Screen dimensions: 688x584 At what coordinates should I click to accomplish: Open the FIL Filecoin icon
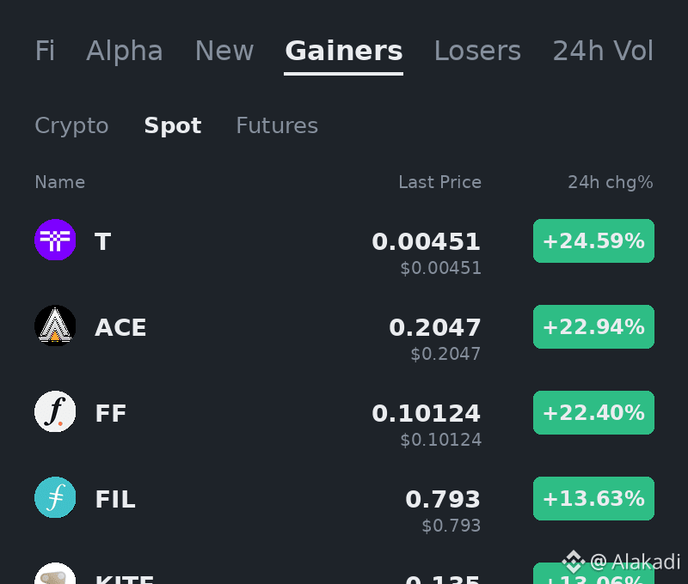(55, 497)
